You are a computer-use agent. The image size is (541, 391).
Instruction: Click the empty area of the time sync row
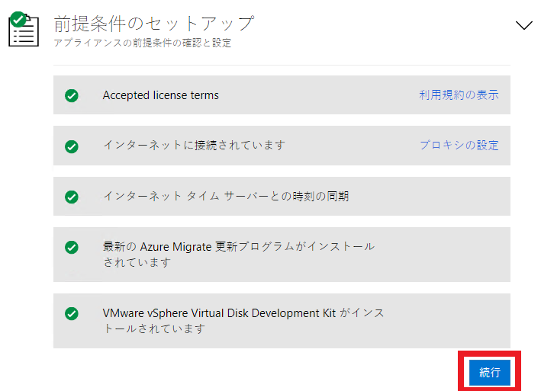click(428, 197)
